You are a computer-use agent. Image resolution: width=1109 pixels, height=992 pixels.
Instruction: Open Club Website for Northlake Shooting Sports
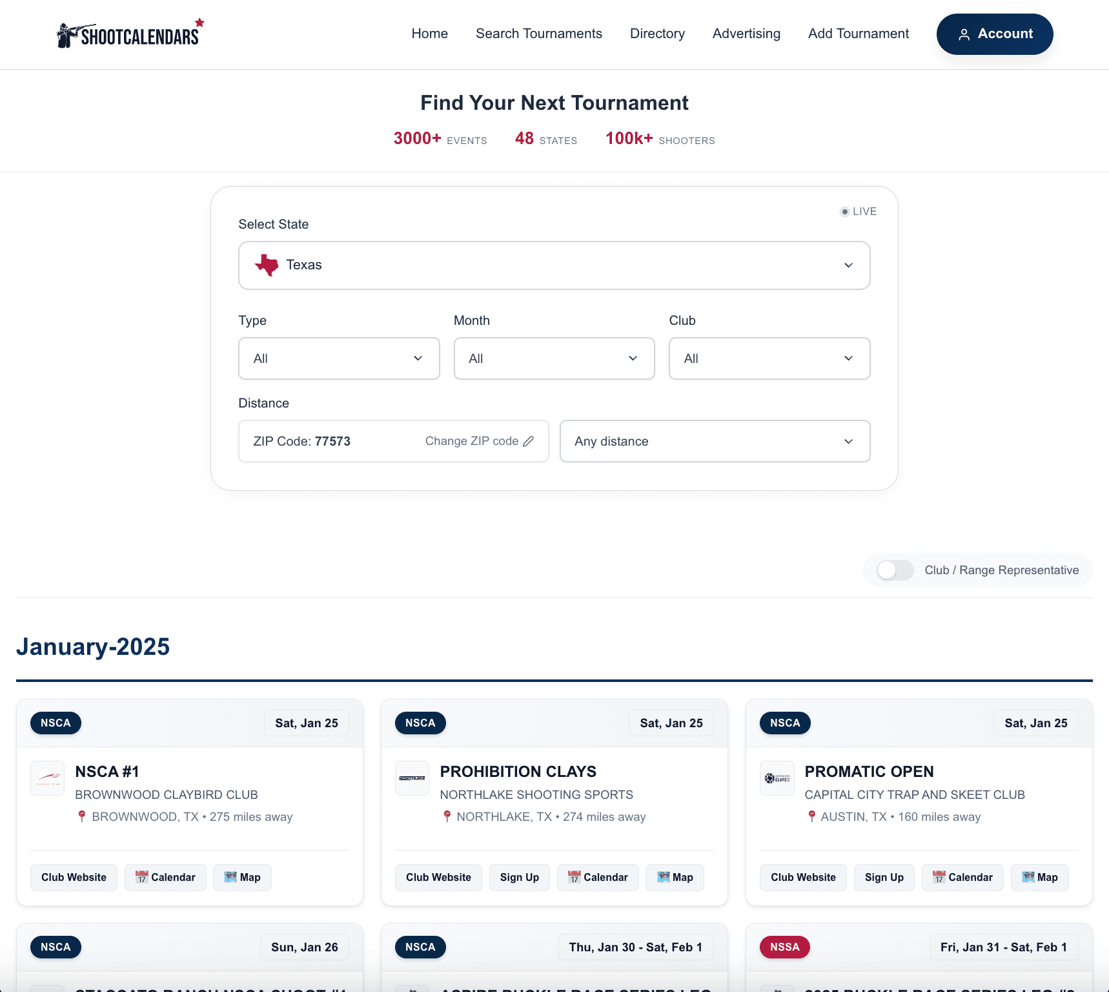coord(439,877)
